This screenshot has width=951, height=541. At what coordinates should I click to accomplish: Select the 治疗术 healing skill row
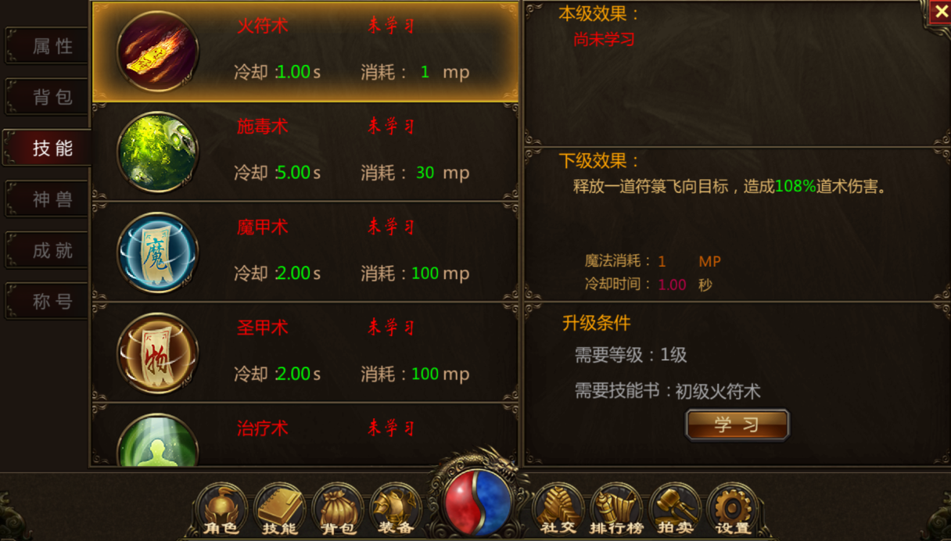point(306,435)
